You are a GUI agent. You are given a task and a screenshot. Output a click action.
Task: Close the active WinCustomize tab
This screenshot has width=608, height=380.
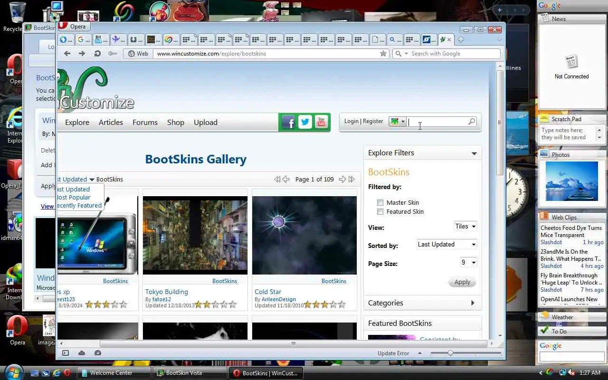coord(449,39)
